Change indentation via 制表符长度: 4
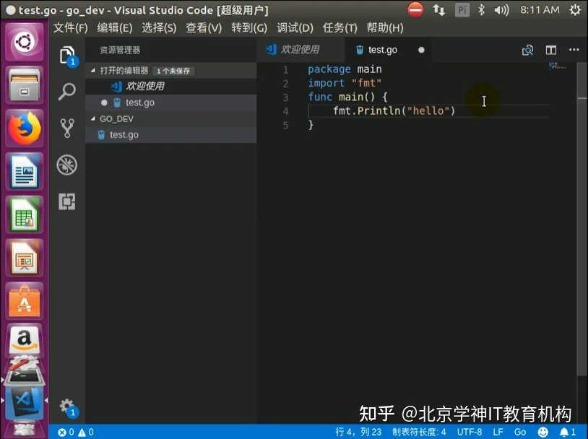The width and height of the screenshot is (588, 439). click(419, 433)
